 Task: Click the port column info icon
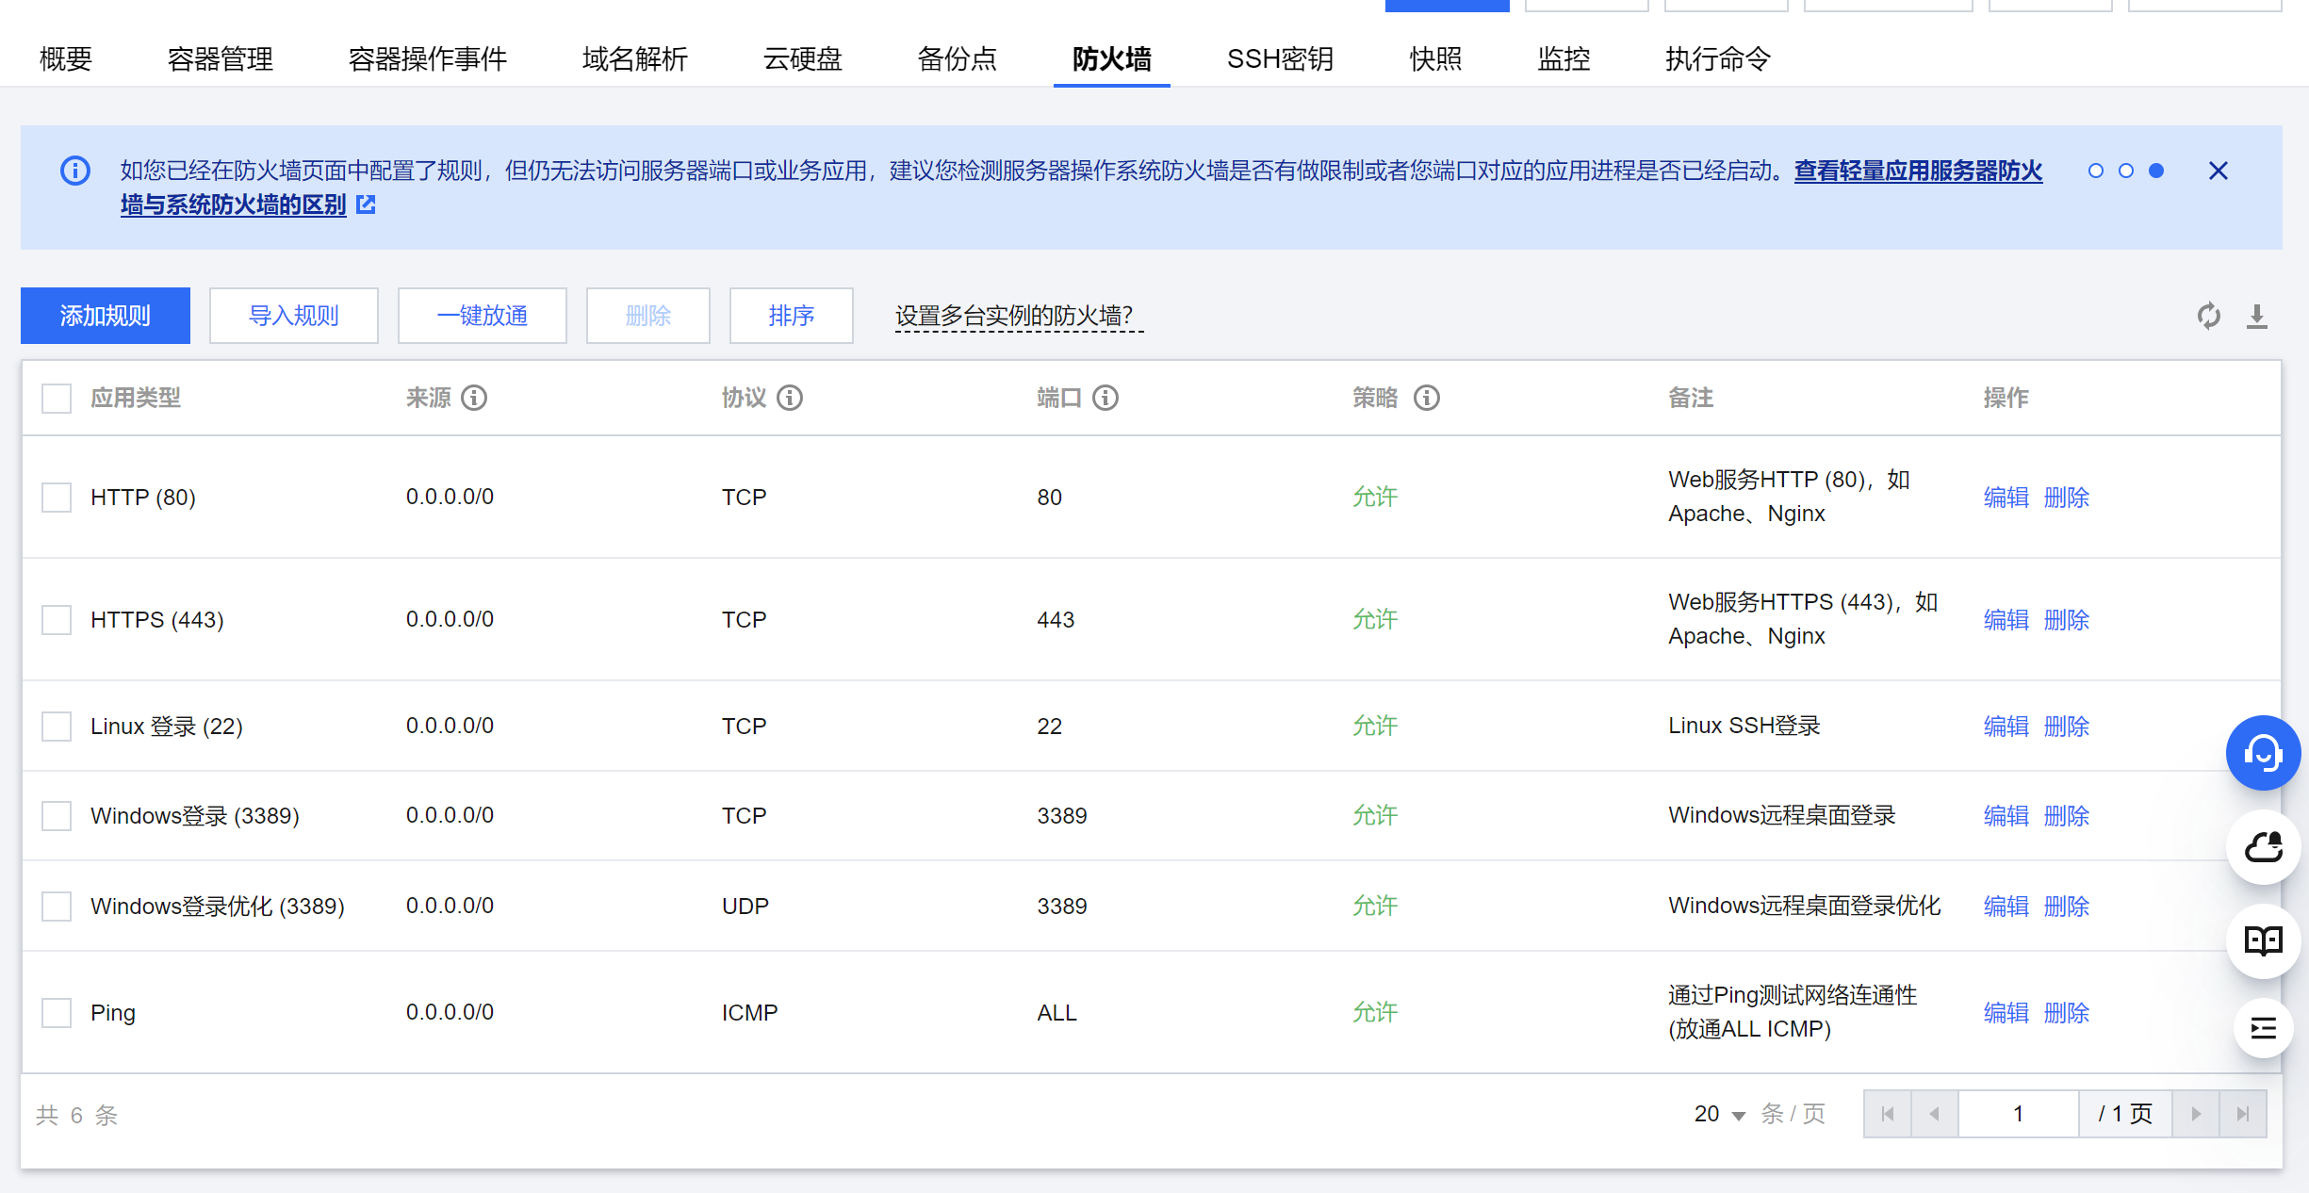coord(1105,398)
